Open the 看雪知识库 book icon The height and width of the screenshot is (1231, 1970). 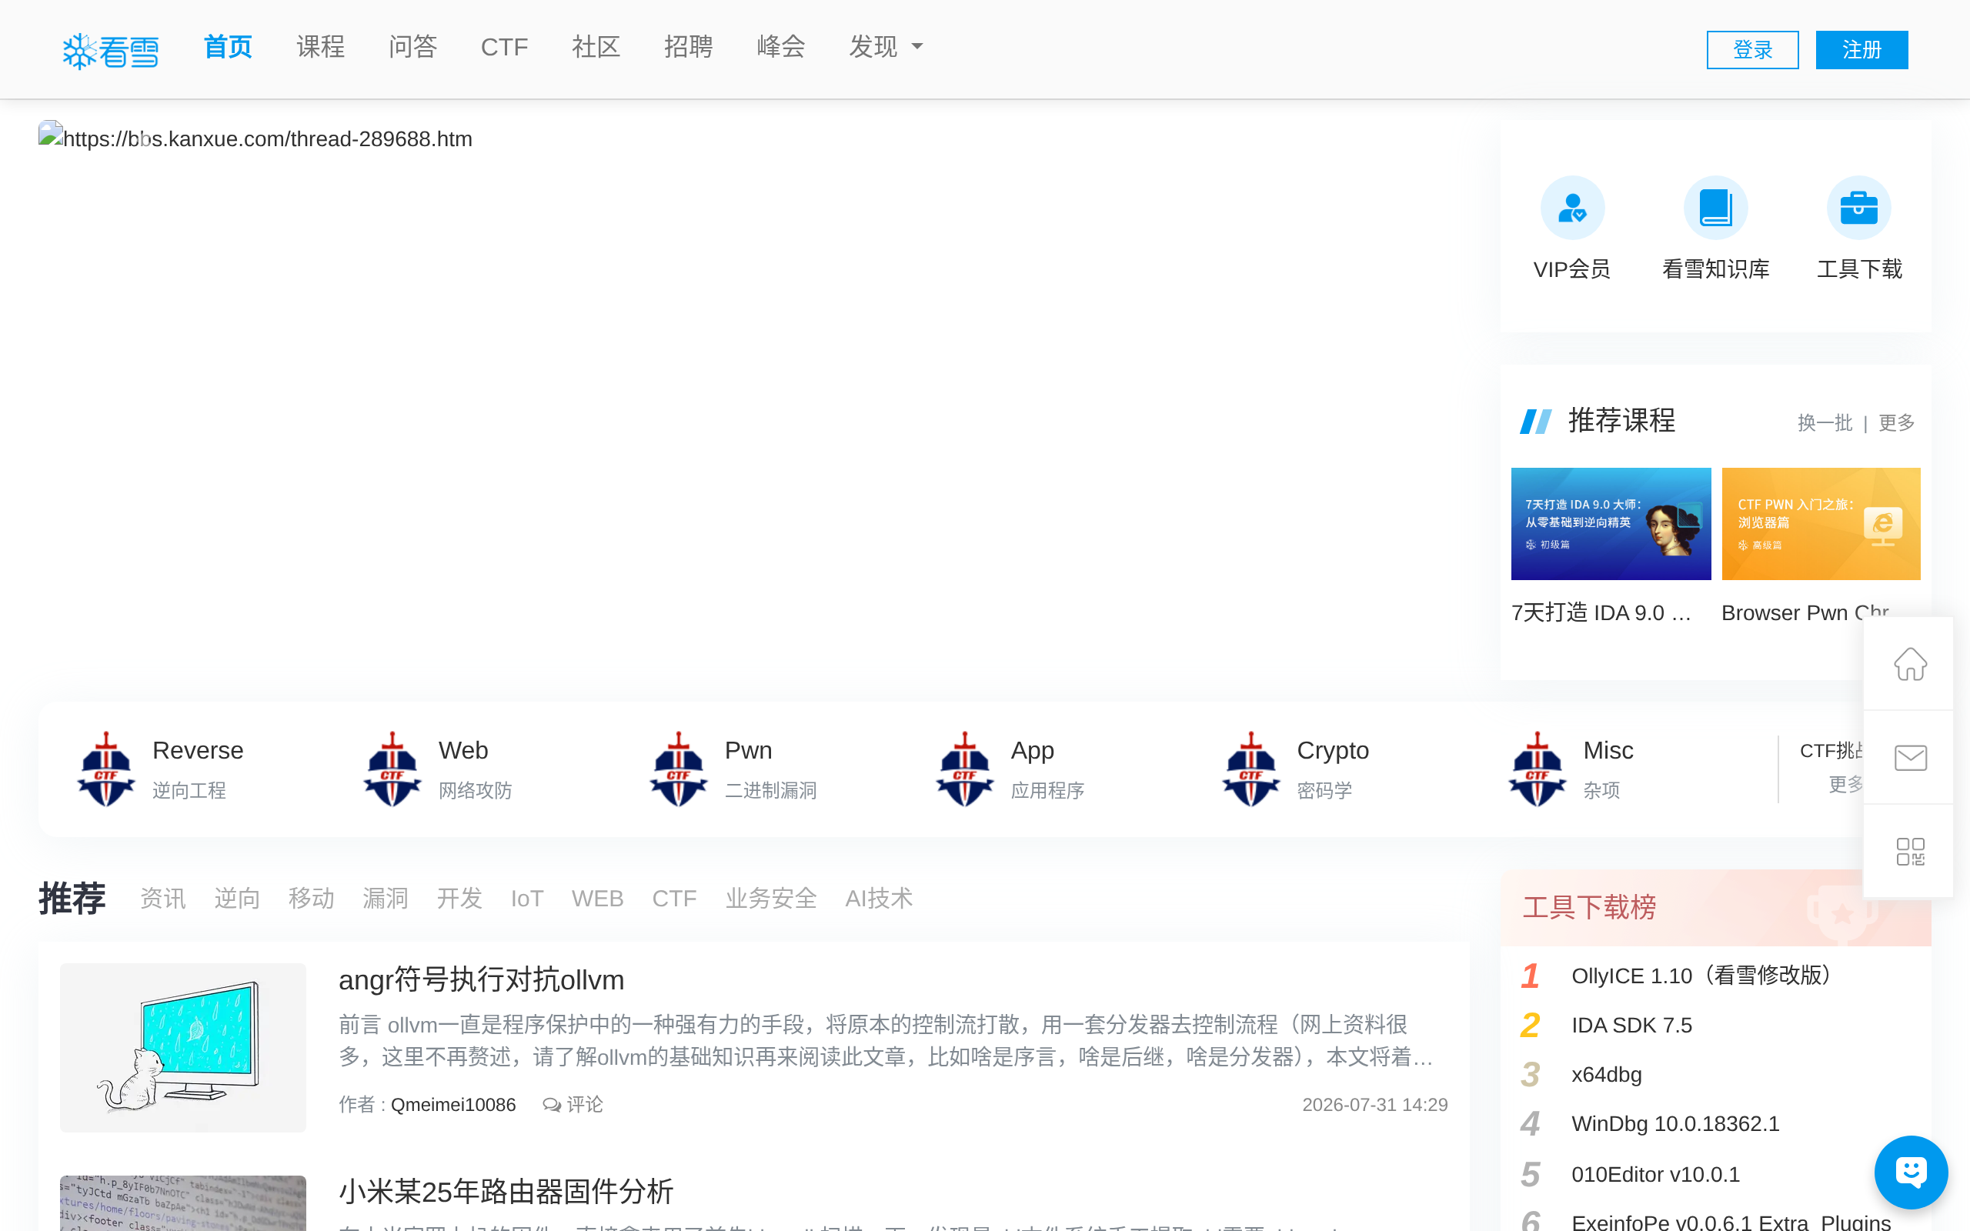point(1715,208)
